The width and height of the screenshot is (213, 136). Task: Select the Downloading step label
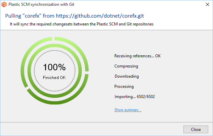pos(127,76)
